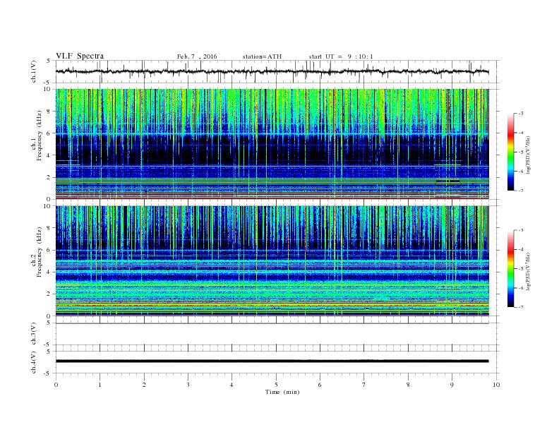Image resolution: width=559 pixels, height=432 pixels.
Task: Click the ch.1 color bar 'log(PSD)(V²/Hz)' label
Action: 529,155
